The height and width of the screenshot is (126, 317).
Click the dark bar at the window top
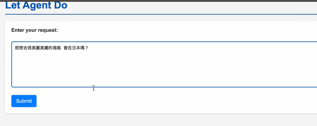(155, 1)
